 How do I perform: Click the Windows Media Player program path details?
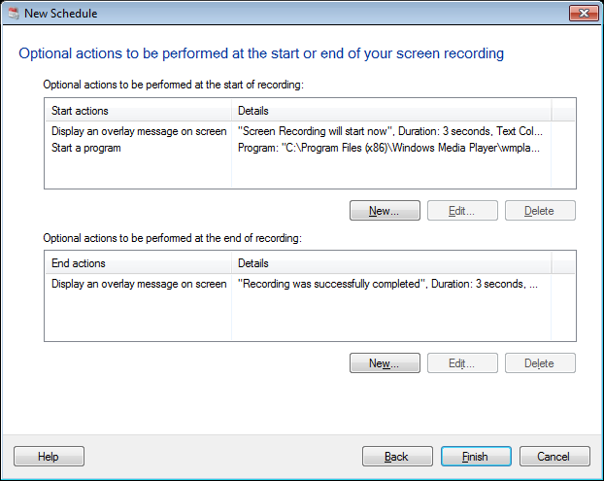click(388, 148)
